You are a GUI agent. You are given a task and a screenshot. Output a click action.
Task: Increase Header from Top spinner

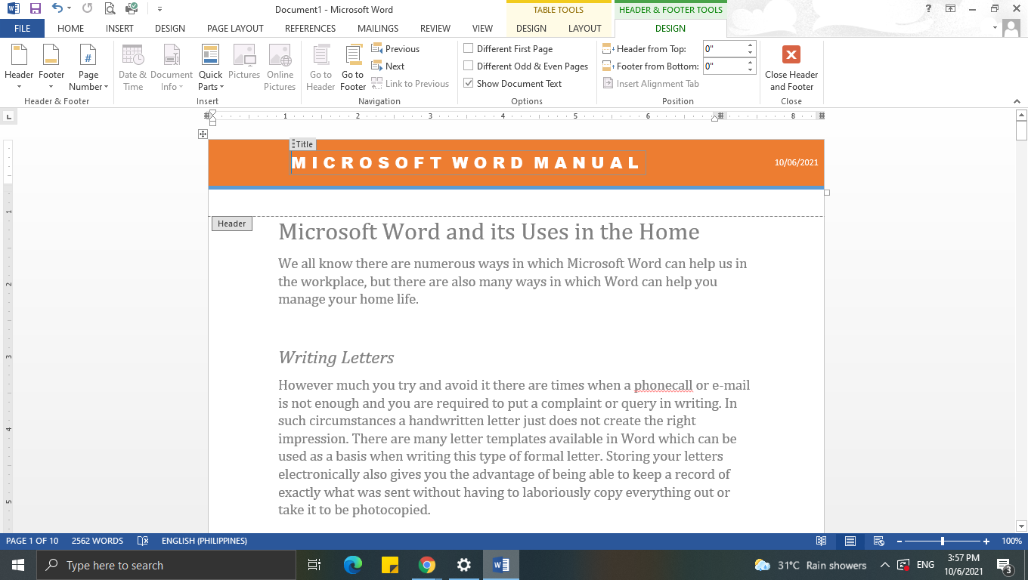click(751, 45)
